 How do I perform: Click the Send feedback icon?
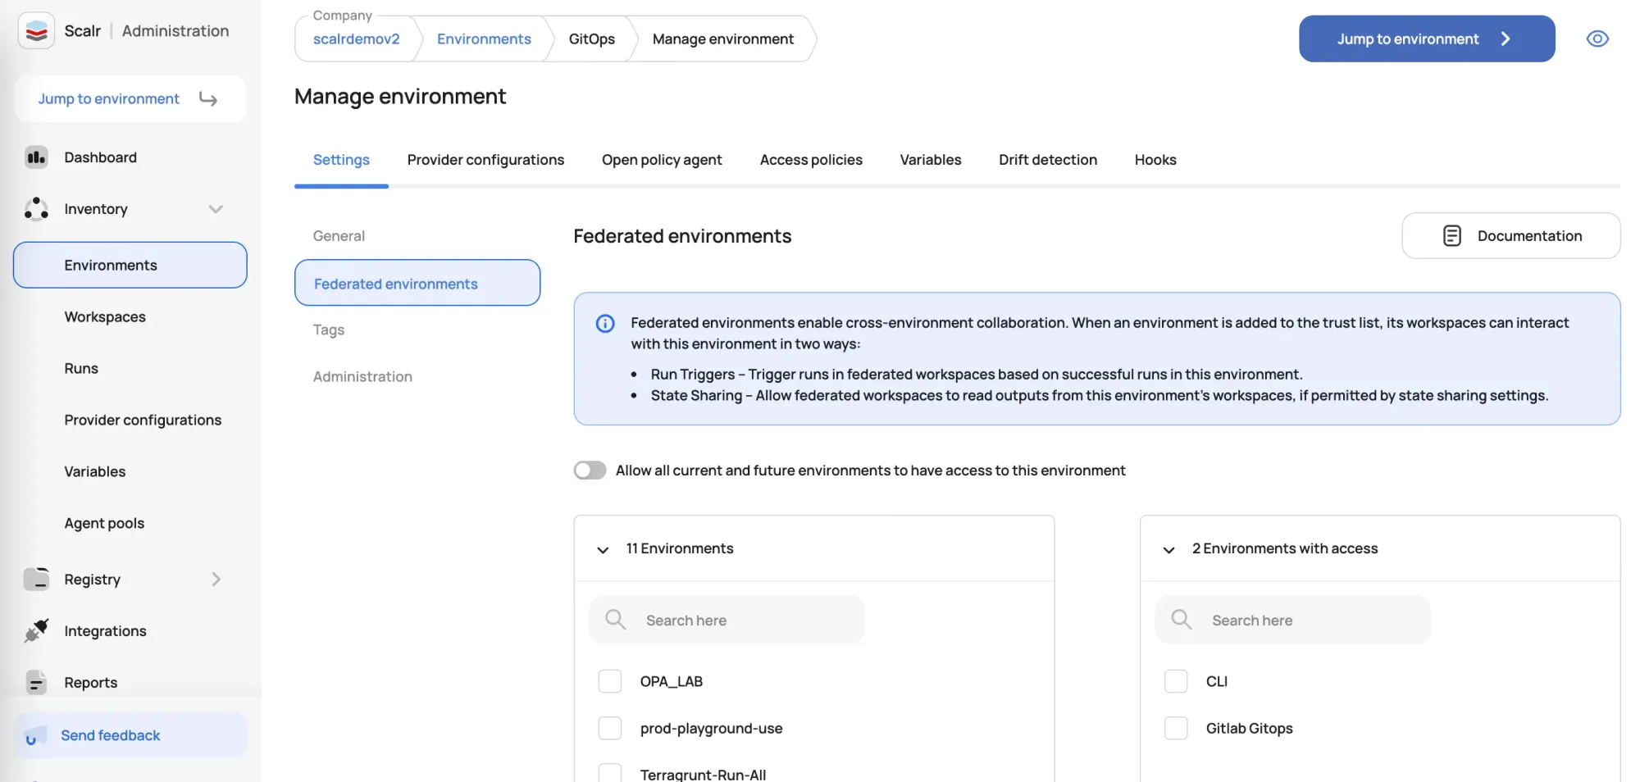pyautogui.click(x=35, y=735)
